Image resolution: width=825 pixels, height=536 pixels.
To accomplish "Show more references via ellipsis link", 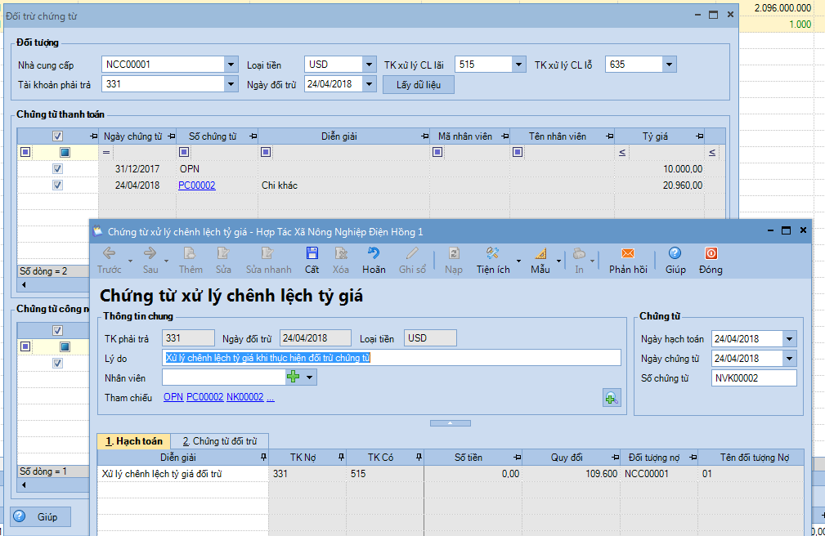I will [271, 398].
